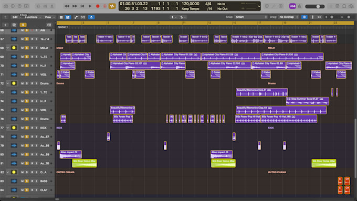Toggle the blue waveform zoom button
This screenshot has width=357, height=201.
(304, 17)
